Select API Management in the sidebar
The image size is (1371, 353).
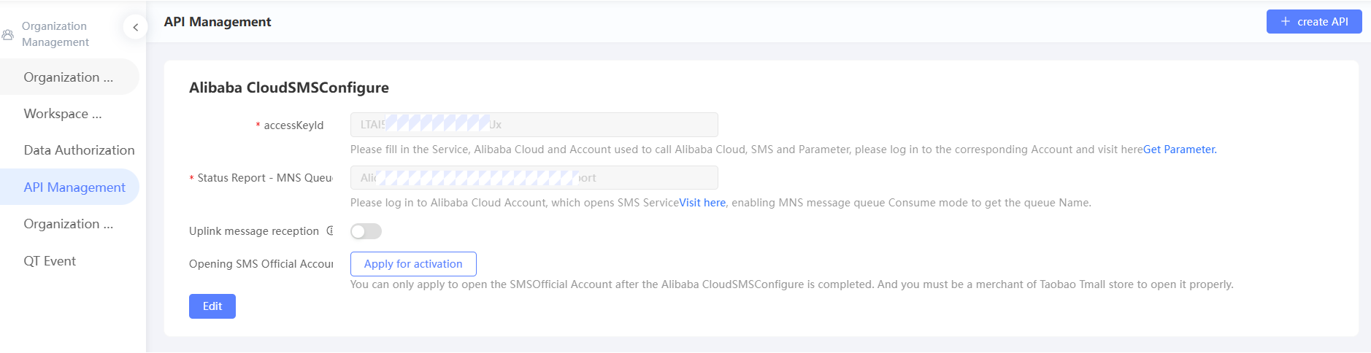point(74,187)
